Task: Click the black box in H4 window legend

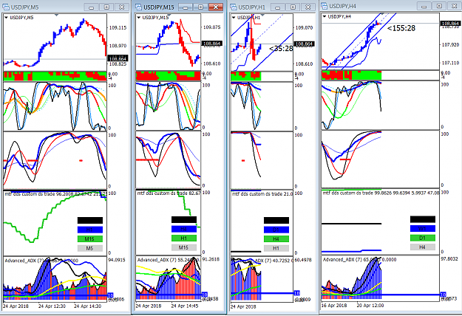Action: click(x=423, y=219)
